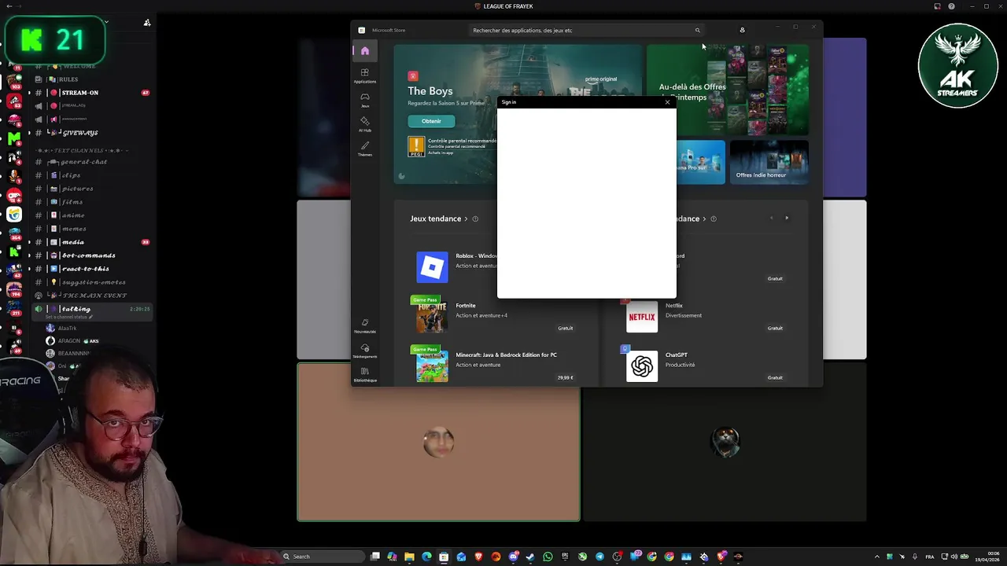Open Applications section in Store sidebar

[365, 75]
